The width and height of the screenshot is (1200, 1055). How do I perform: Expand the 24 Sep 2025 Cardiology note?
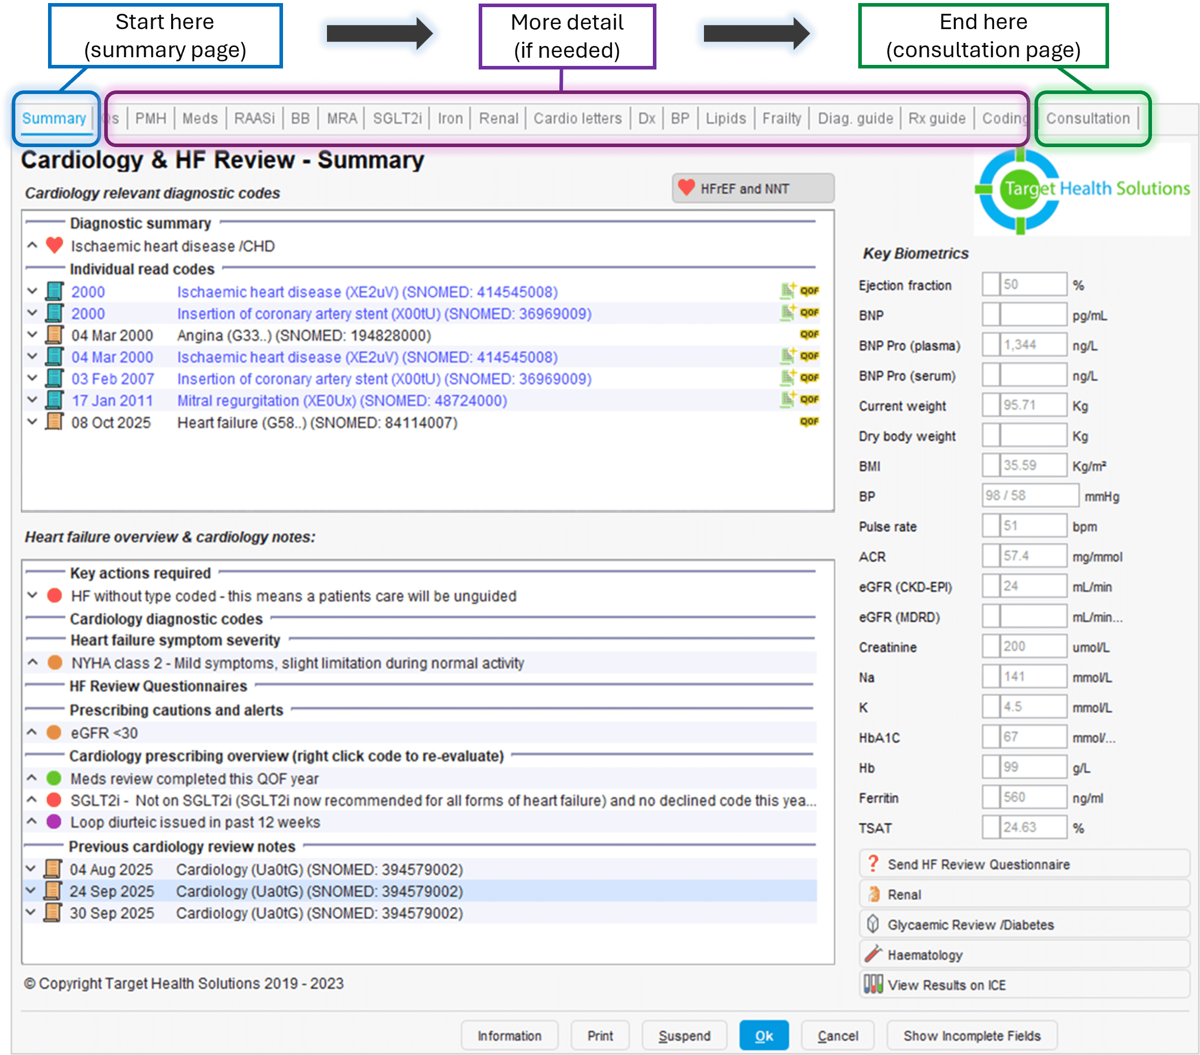tap(31, 890)
